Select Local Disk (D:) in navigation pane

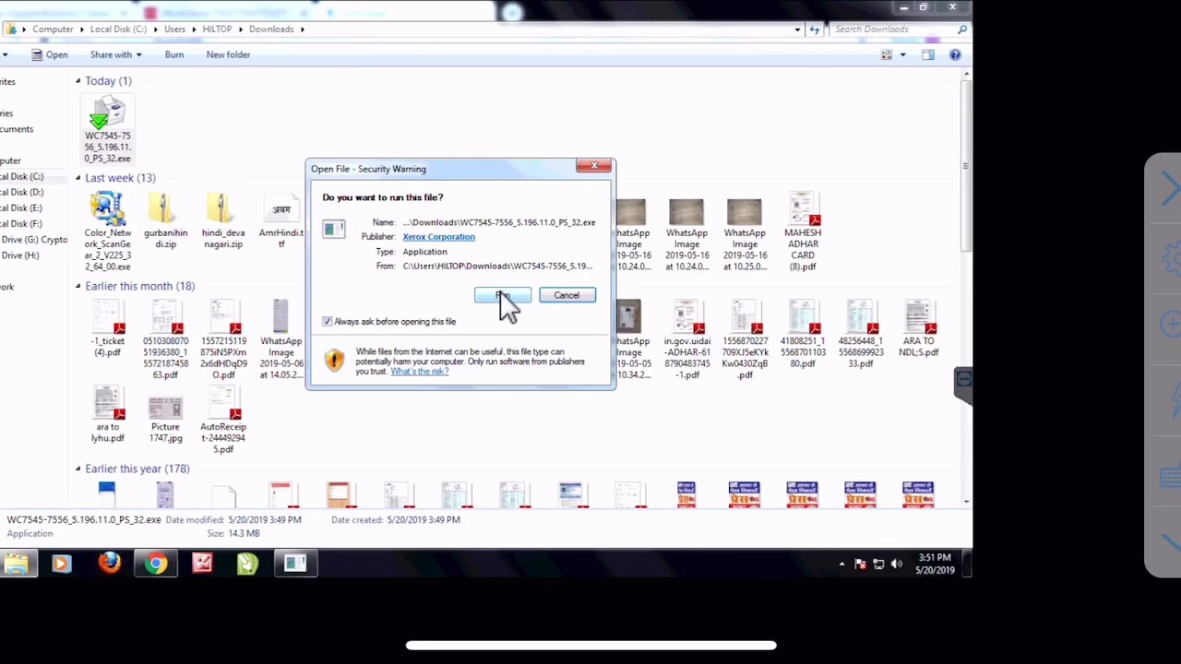tap(22, 192)
